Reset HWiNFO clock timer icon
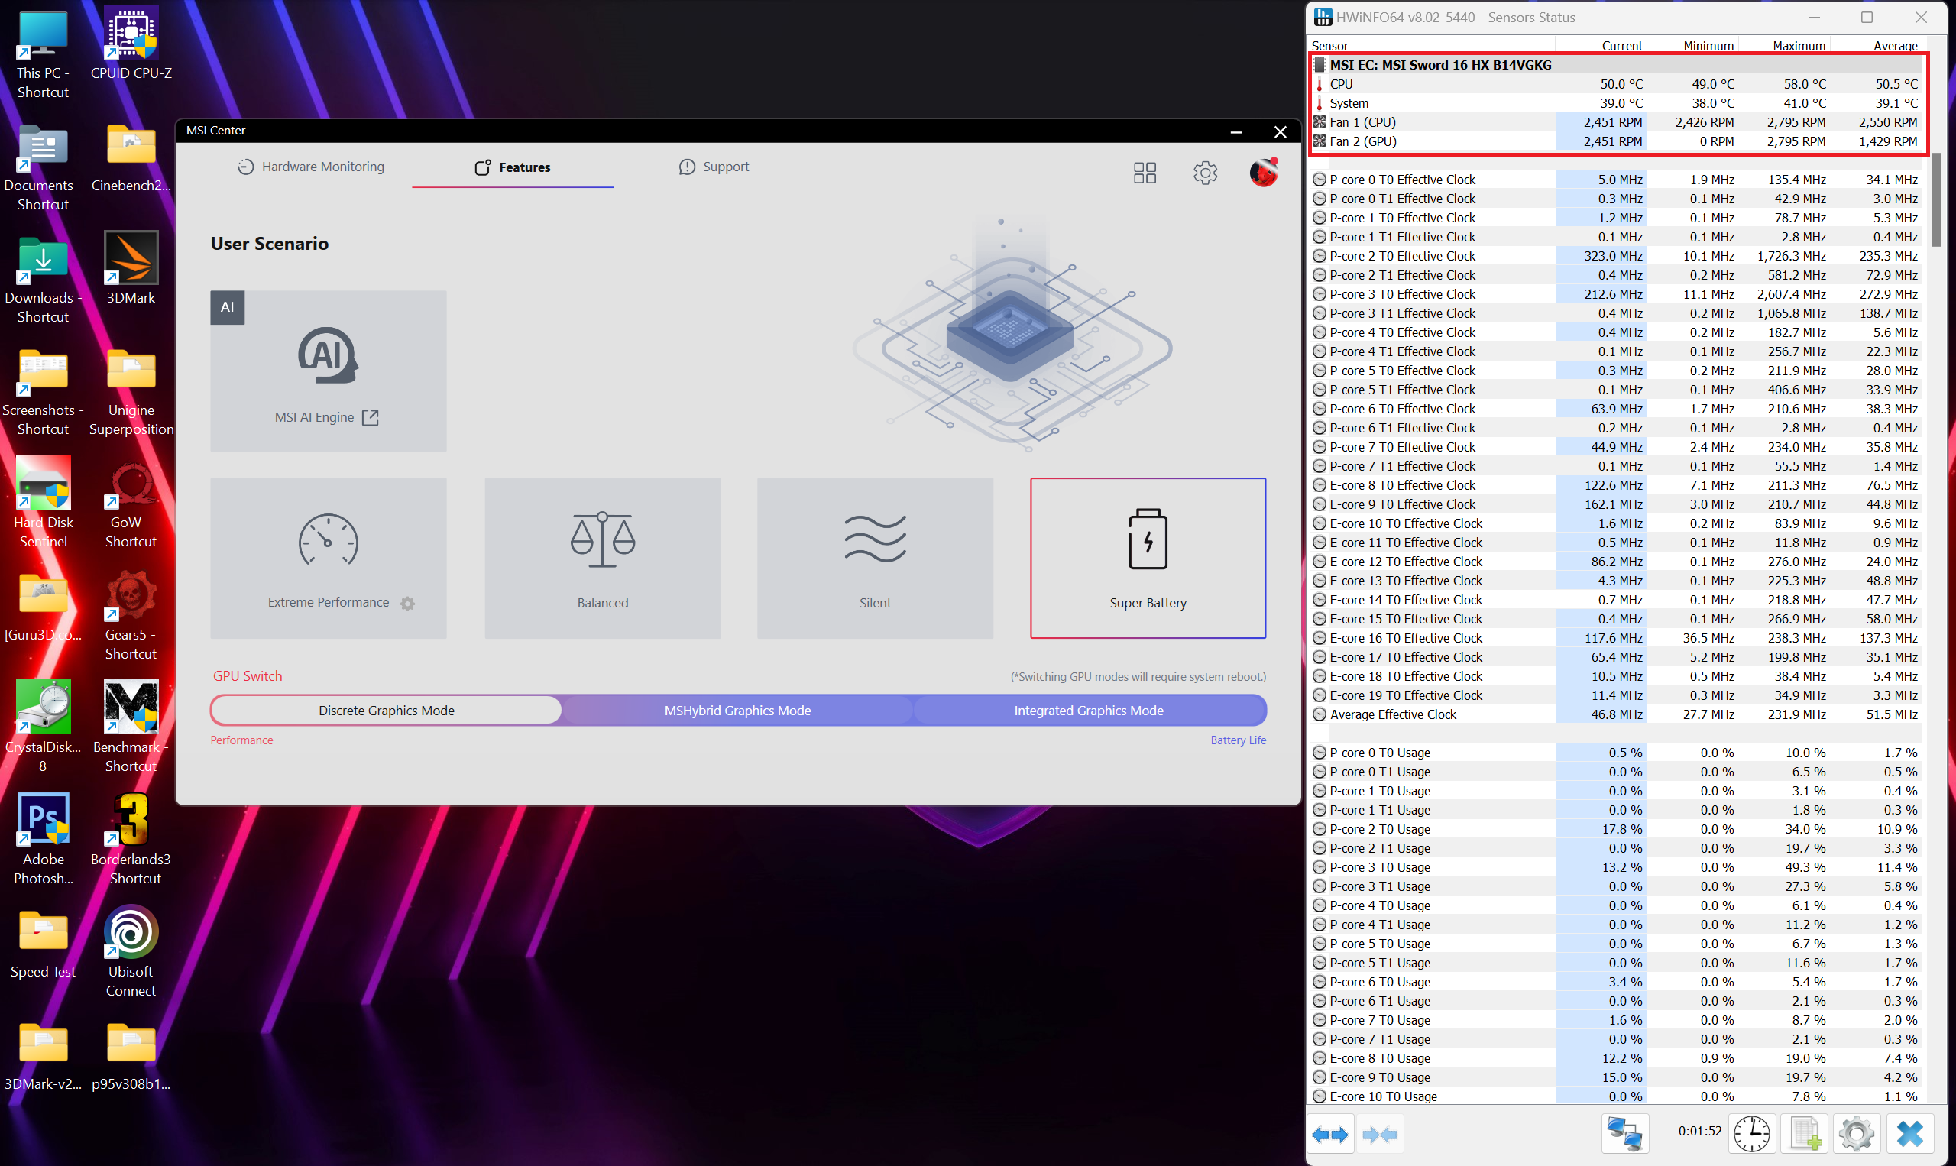 [x=1751, y=1134]
